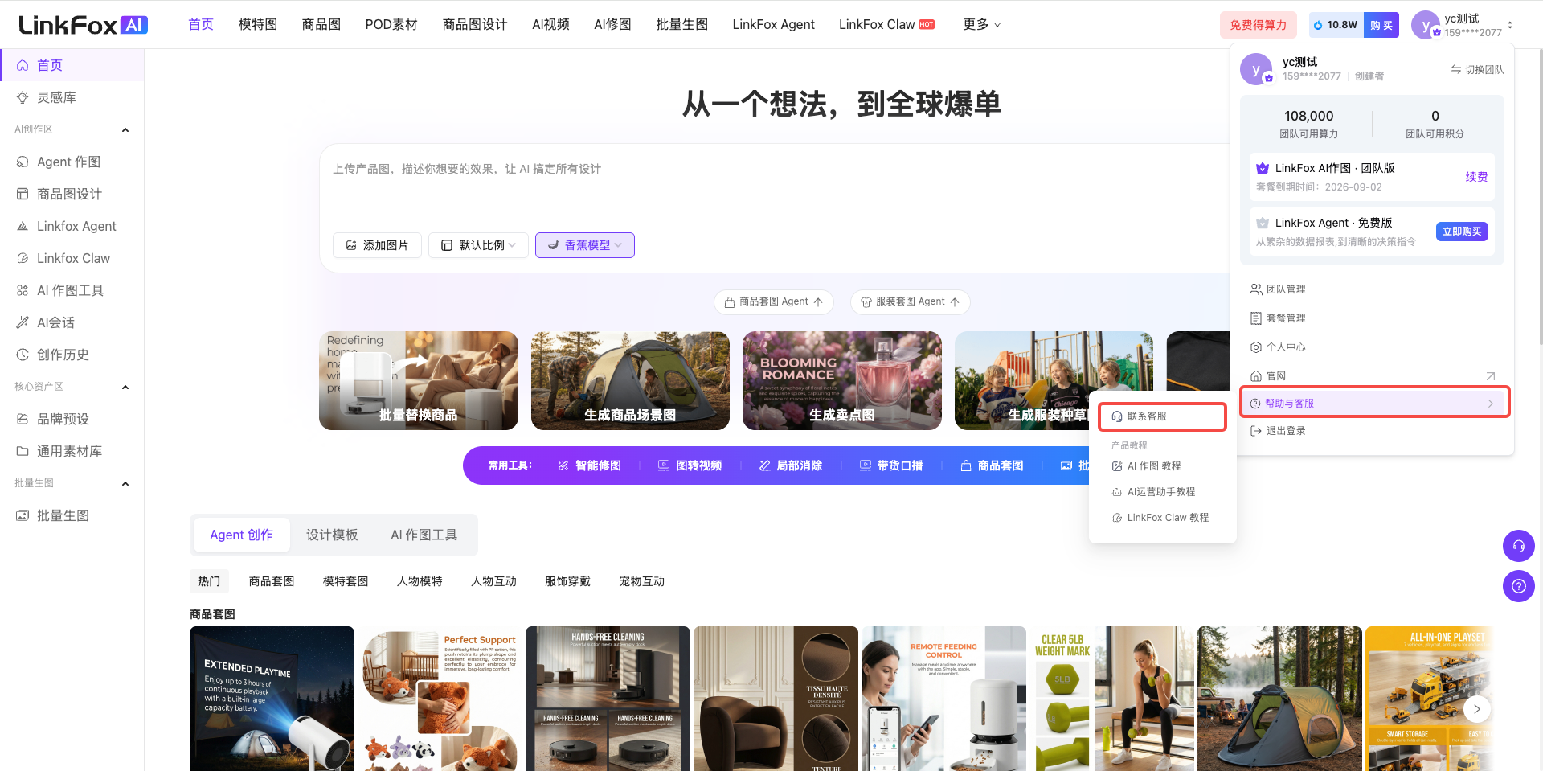Select the 热门 category filter
Image resolution: width=1543 pixels, height=771 pixels.
tap(209, 581)
